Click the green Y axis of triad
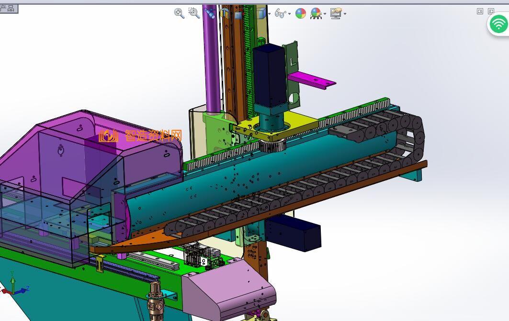Viewport: 509px width, 321px height. point(12,280)
